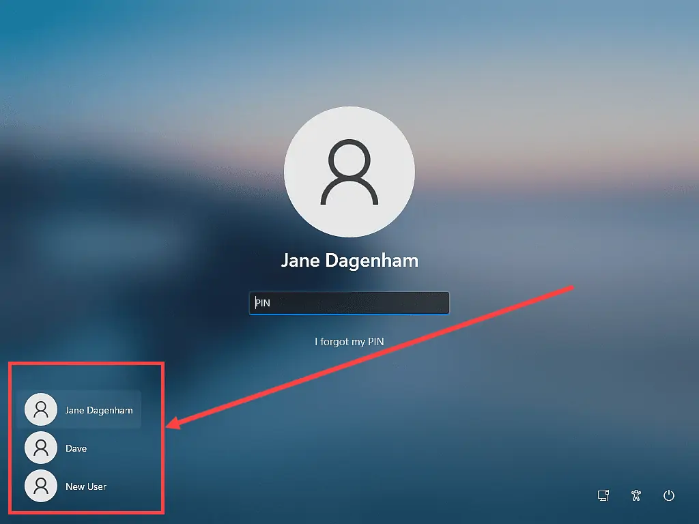699x524 pixels.
Task: Click the Jane Dagenham label in the bottom list
Action: [99, 409]
